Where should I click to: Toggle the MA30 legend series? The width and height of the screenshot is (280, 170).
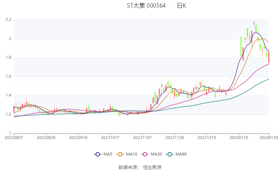(x=152, y=154)
